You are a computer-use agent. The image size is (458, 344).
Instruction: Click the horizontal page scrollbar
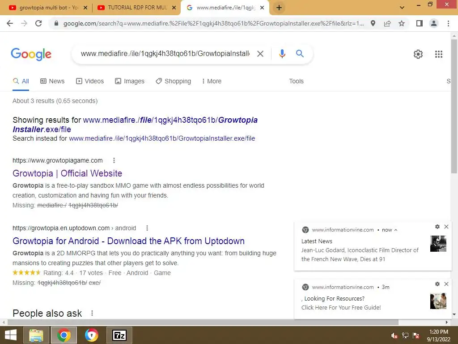click(x=203, y=322)
